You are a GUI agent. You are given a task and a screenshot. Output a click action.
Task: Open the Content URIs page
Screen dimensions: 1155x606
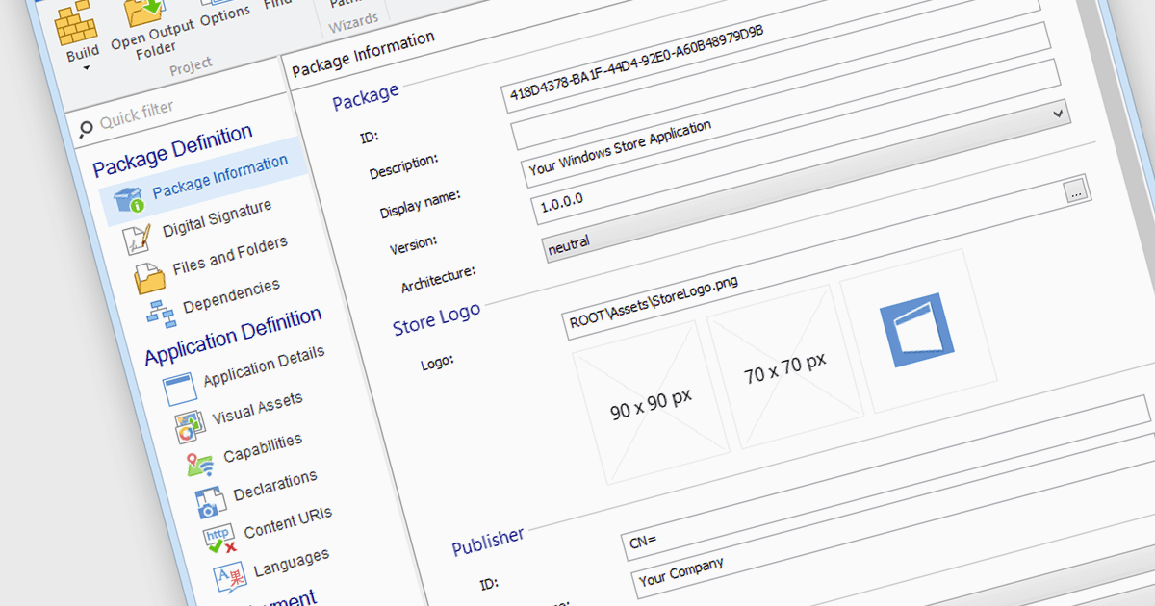click(288, 524)
